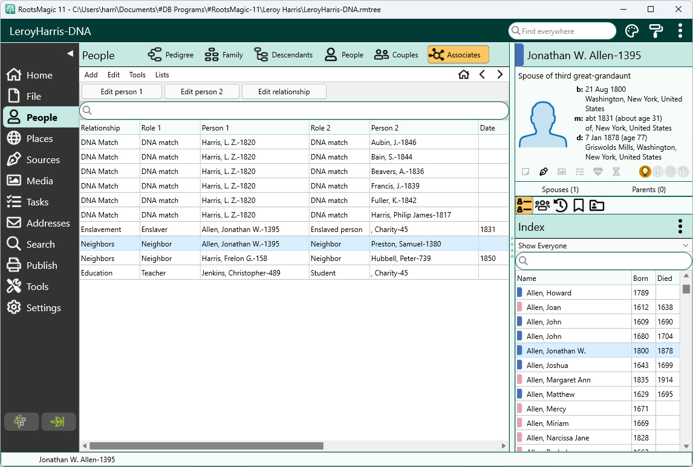
Task: Open the Lists menu
Action: tap(162, 74)
